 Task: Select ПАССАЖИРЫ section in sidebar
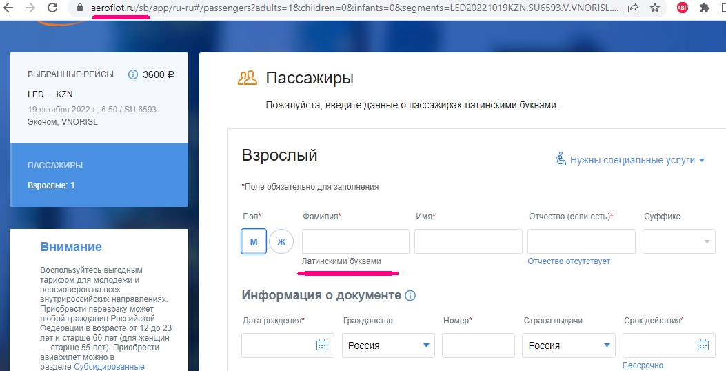(x=99, y=175)
